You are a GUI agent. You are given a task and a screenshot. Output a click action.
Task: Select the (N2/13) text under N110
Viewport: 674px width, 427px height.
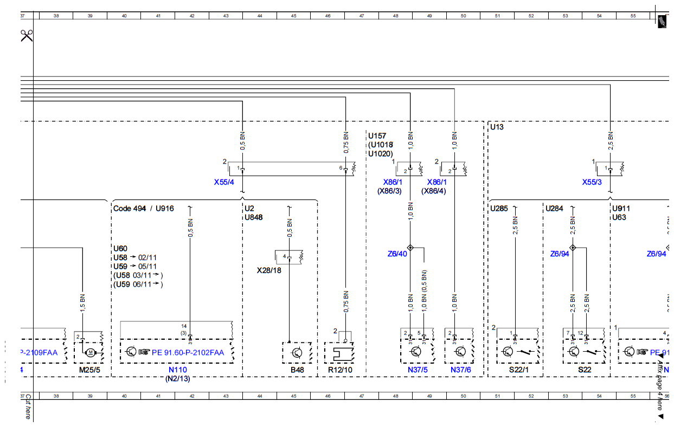pyautogui.click(x=178, y=379)
